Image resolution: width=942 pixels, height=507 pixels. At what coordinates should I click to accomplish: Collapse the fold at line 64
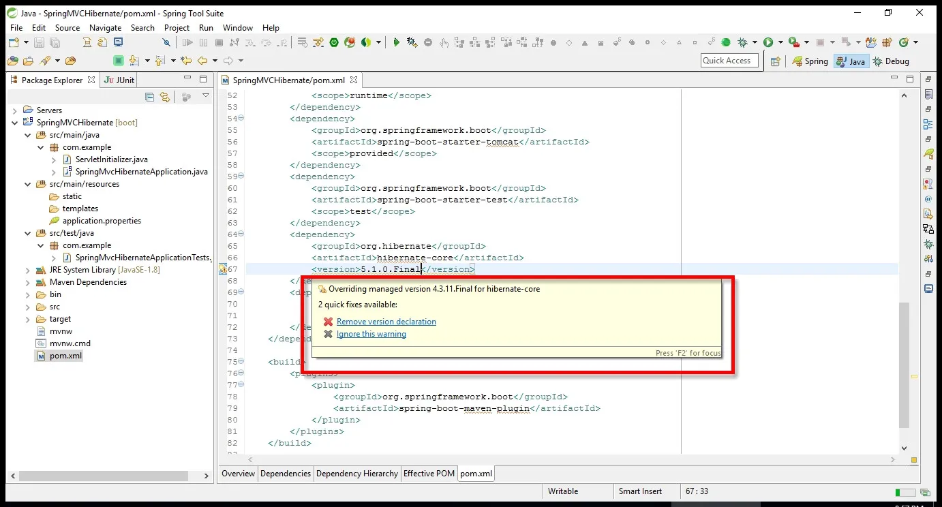click(x=241, y=234)
